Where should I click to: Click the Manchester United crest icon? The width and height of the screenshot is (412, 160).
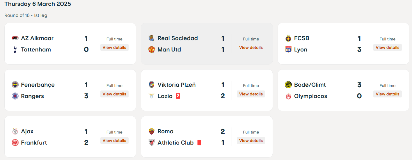coord(152,49)
